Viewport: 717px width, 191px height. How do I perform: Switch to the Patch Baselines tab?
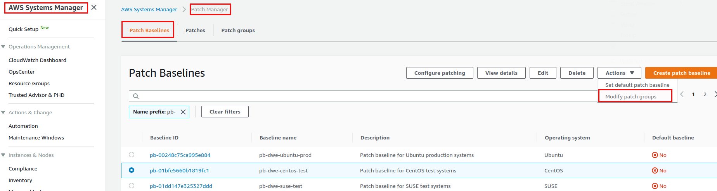click(149, 30)
